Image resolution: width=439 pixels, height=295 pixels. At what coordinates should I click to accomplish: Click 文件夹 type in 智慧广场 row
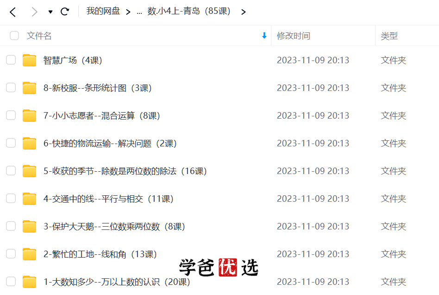pyautogui.click(x=393, y=60)
